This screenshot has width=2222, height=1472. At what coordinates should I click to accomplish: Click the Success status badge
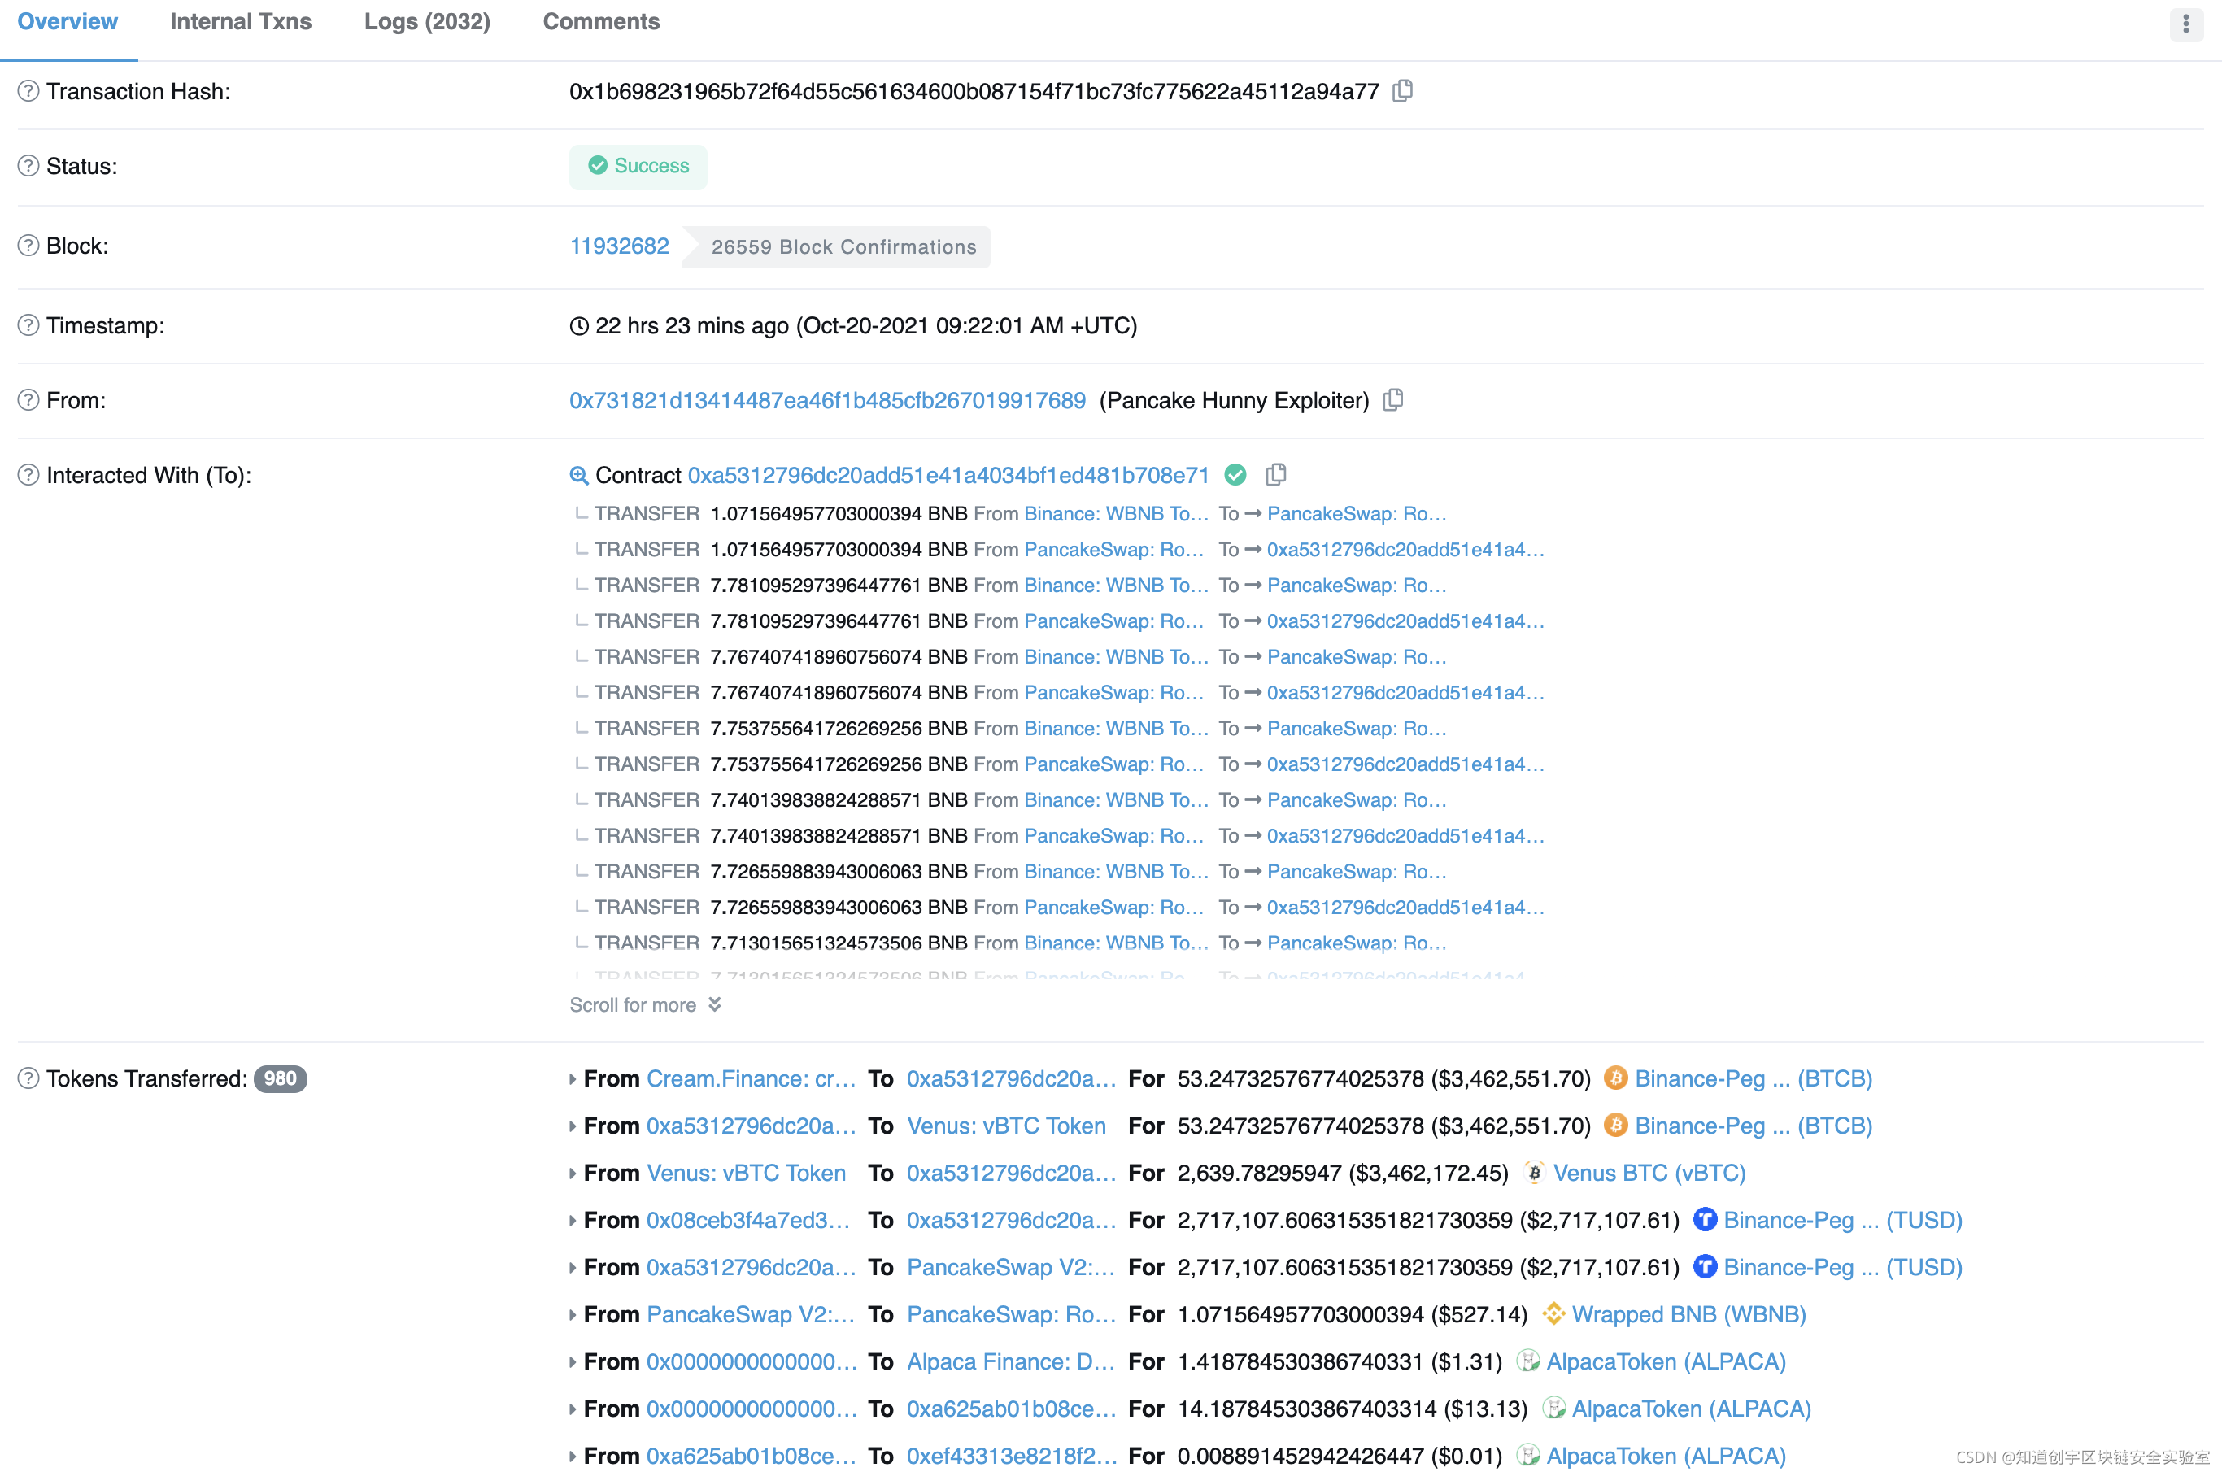click(x=638, y=166)
